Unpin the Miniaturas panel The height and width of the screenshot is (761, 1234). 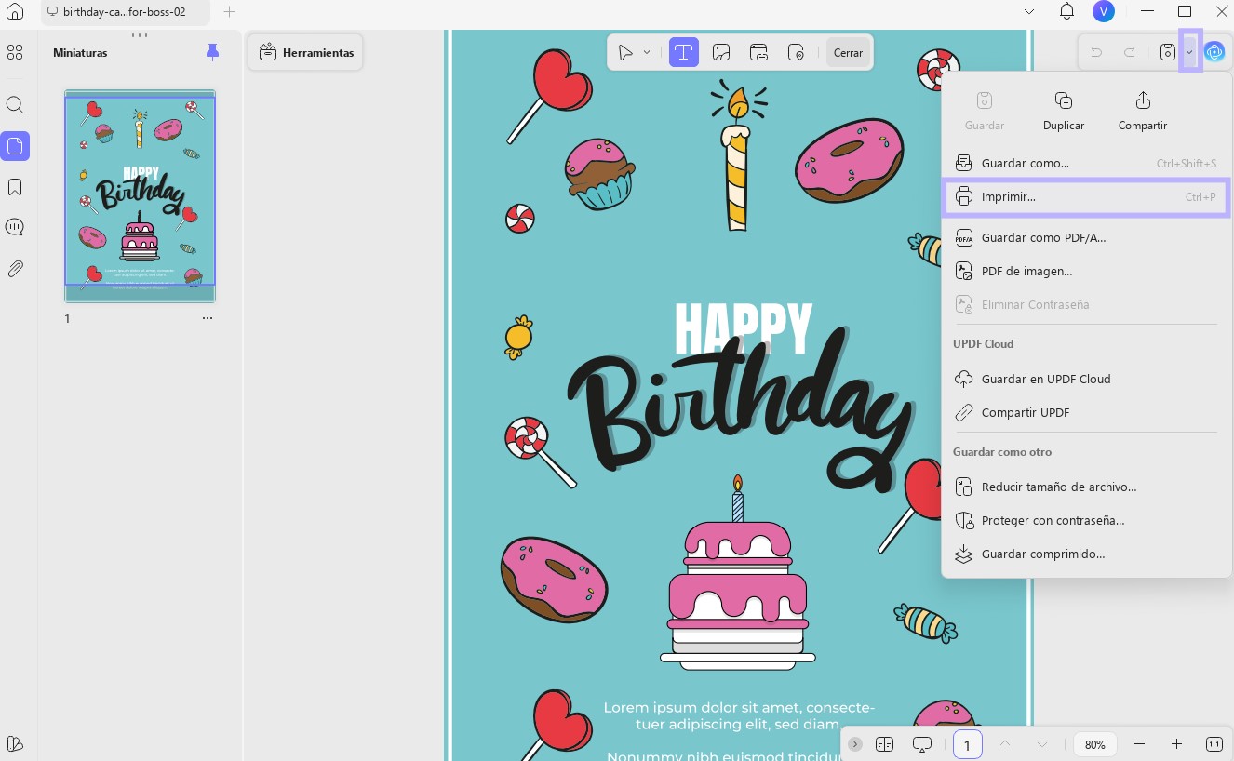[x=212, y=53]
